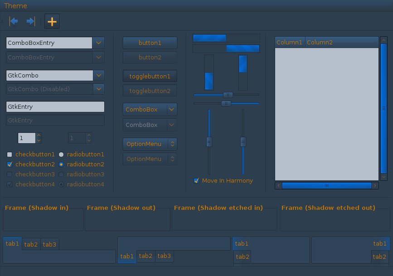This screenshot has width=393, height=276.
Task: Focus the ComboBoxEntry text field
Action: (x=49, y=43)
